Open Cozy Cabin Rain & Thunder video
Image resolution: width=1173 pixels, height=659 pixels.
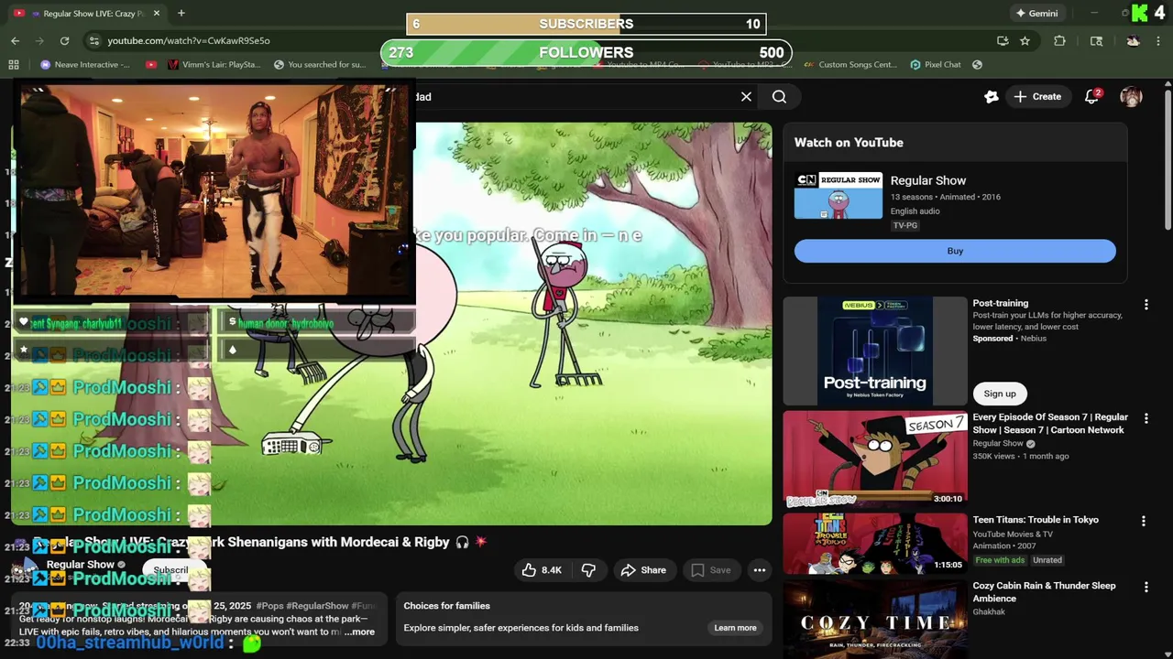tap(875, 620)
